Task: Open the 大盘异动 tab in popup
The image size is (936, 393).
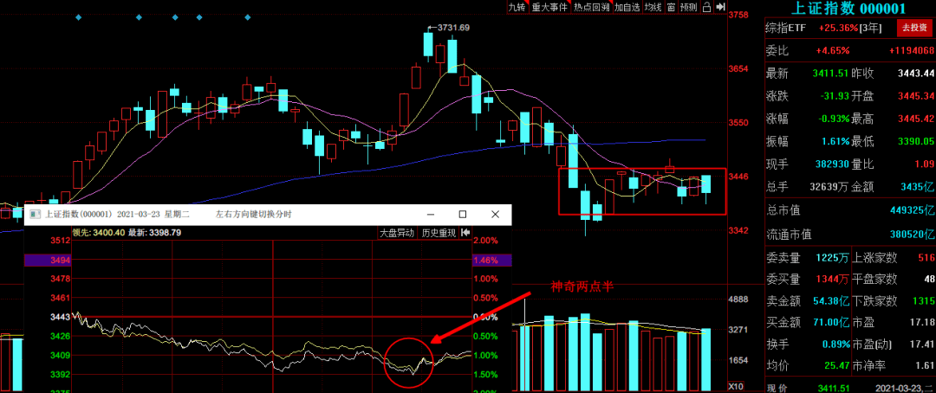Action: 396,233
